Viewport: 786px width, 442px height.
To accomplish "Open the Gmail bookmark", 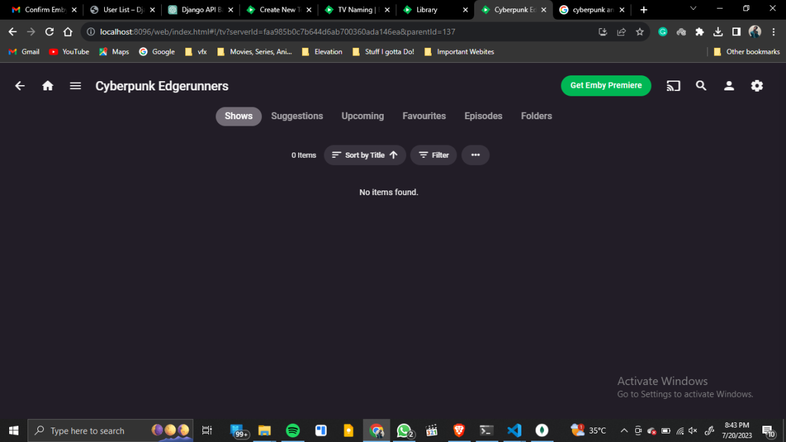I will (x=24, y=52).
